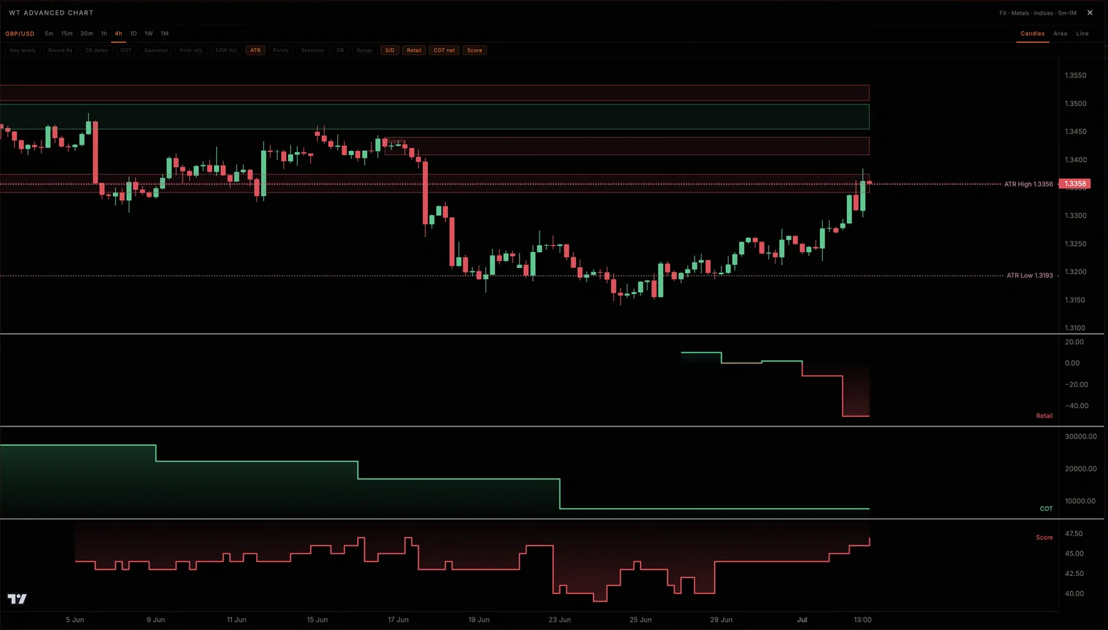Viewport: 1108px width, 630px height.
Task: Click the 13:00 time label
Action: click(x=862, y=620)
